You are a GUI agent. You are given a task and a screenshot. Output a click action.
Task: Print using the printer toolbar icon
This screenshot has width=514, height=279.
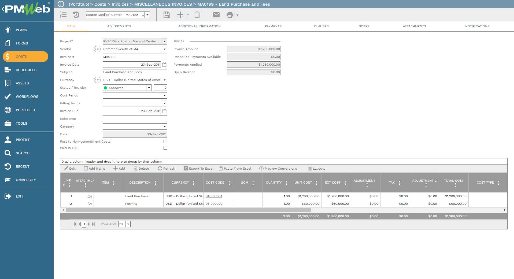230,15
